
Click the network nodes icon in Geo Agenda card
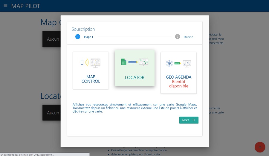(170, 63)
